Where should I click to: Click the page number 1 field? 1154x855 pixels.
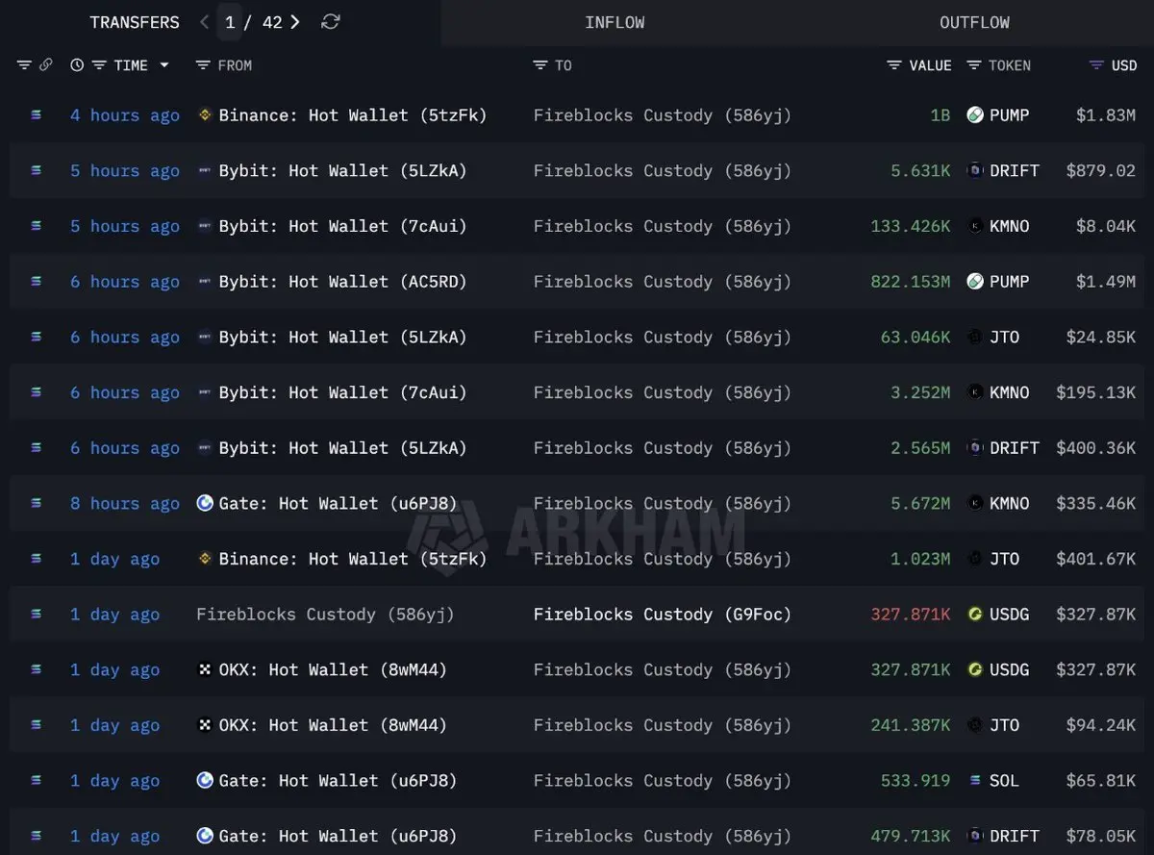pyautogui.click(x=230, y=22)
